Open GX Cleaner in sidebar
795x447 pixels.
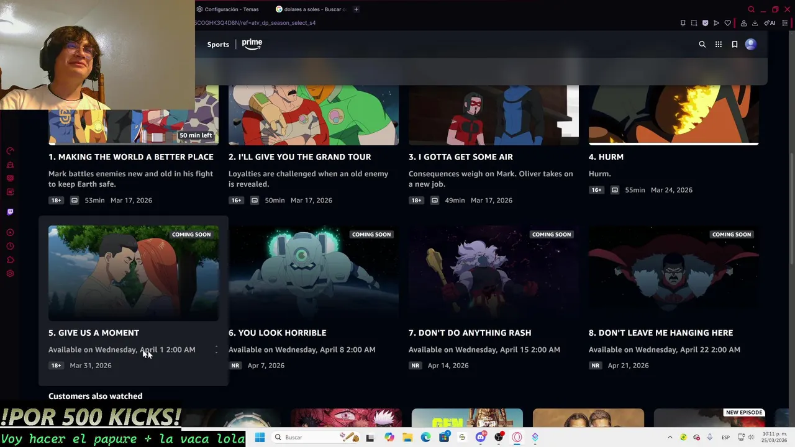pos(10,165)
